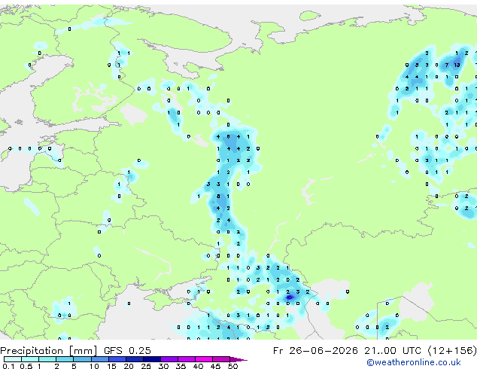Pick the 15–20 mm legend color swatch
477x369 pixels.
117,359
